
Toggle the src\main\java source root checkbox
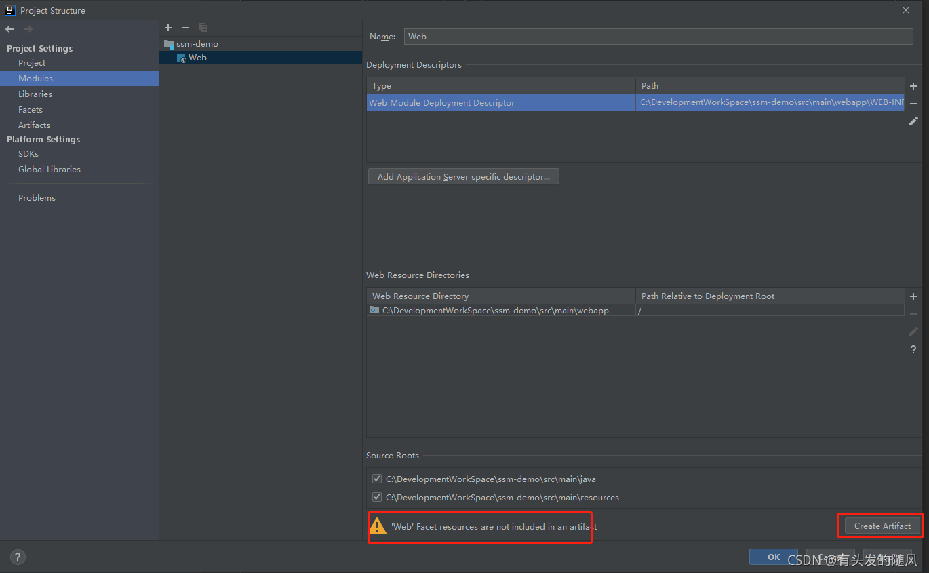(377, 479)
